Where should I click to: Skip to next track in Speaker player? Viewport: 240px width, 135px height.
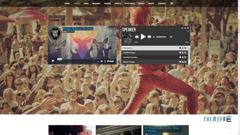tap(149, 37)
